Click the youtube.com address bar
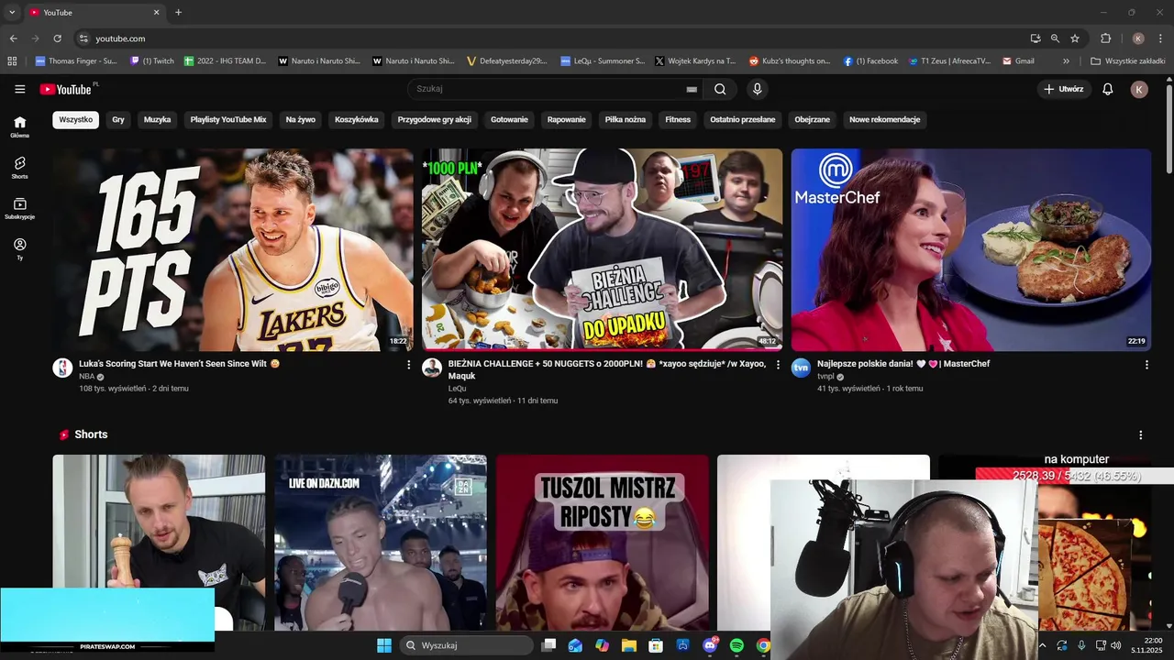Viewport: 1174px width, 660px height. coord(550,38)
